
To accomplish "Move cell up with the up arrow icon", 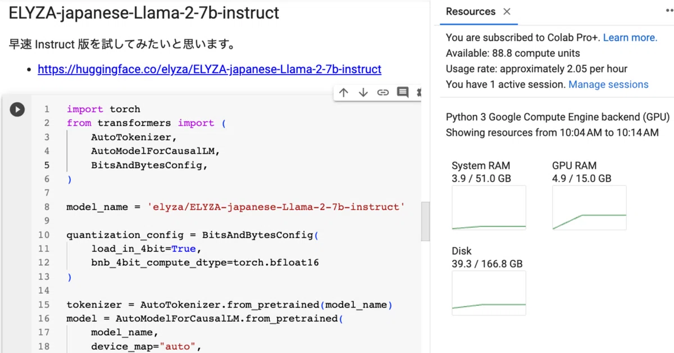I will pyautogui.click(x=344, y=93).
